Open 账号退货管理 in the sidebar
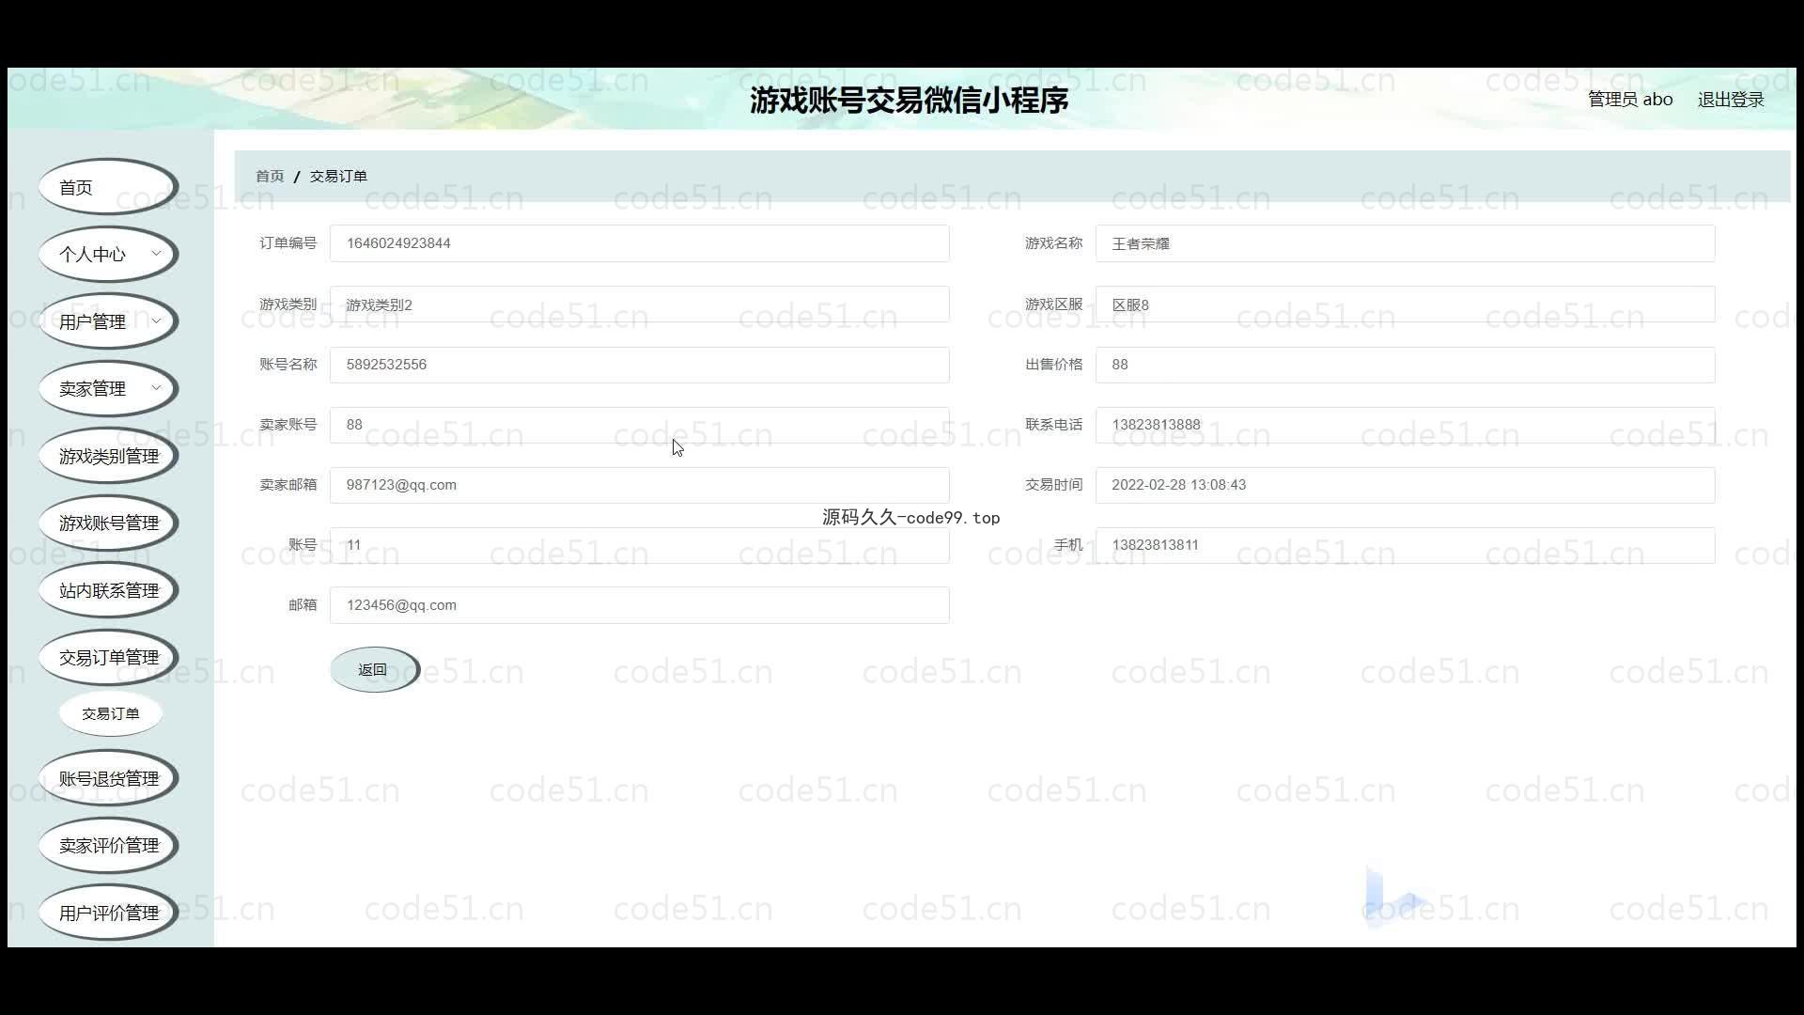This screenshot has height=1015, width=1804. point(108,778)
